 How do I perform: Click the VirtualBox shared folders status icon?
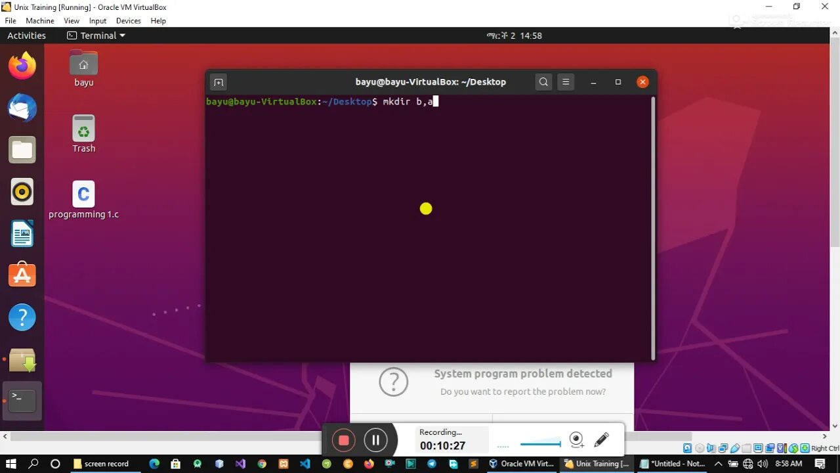pos(746,449)
